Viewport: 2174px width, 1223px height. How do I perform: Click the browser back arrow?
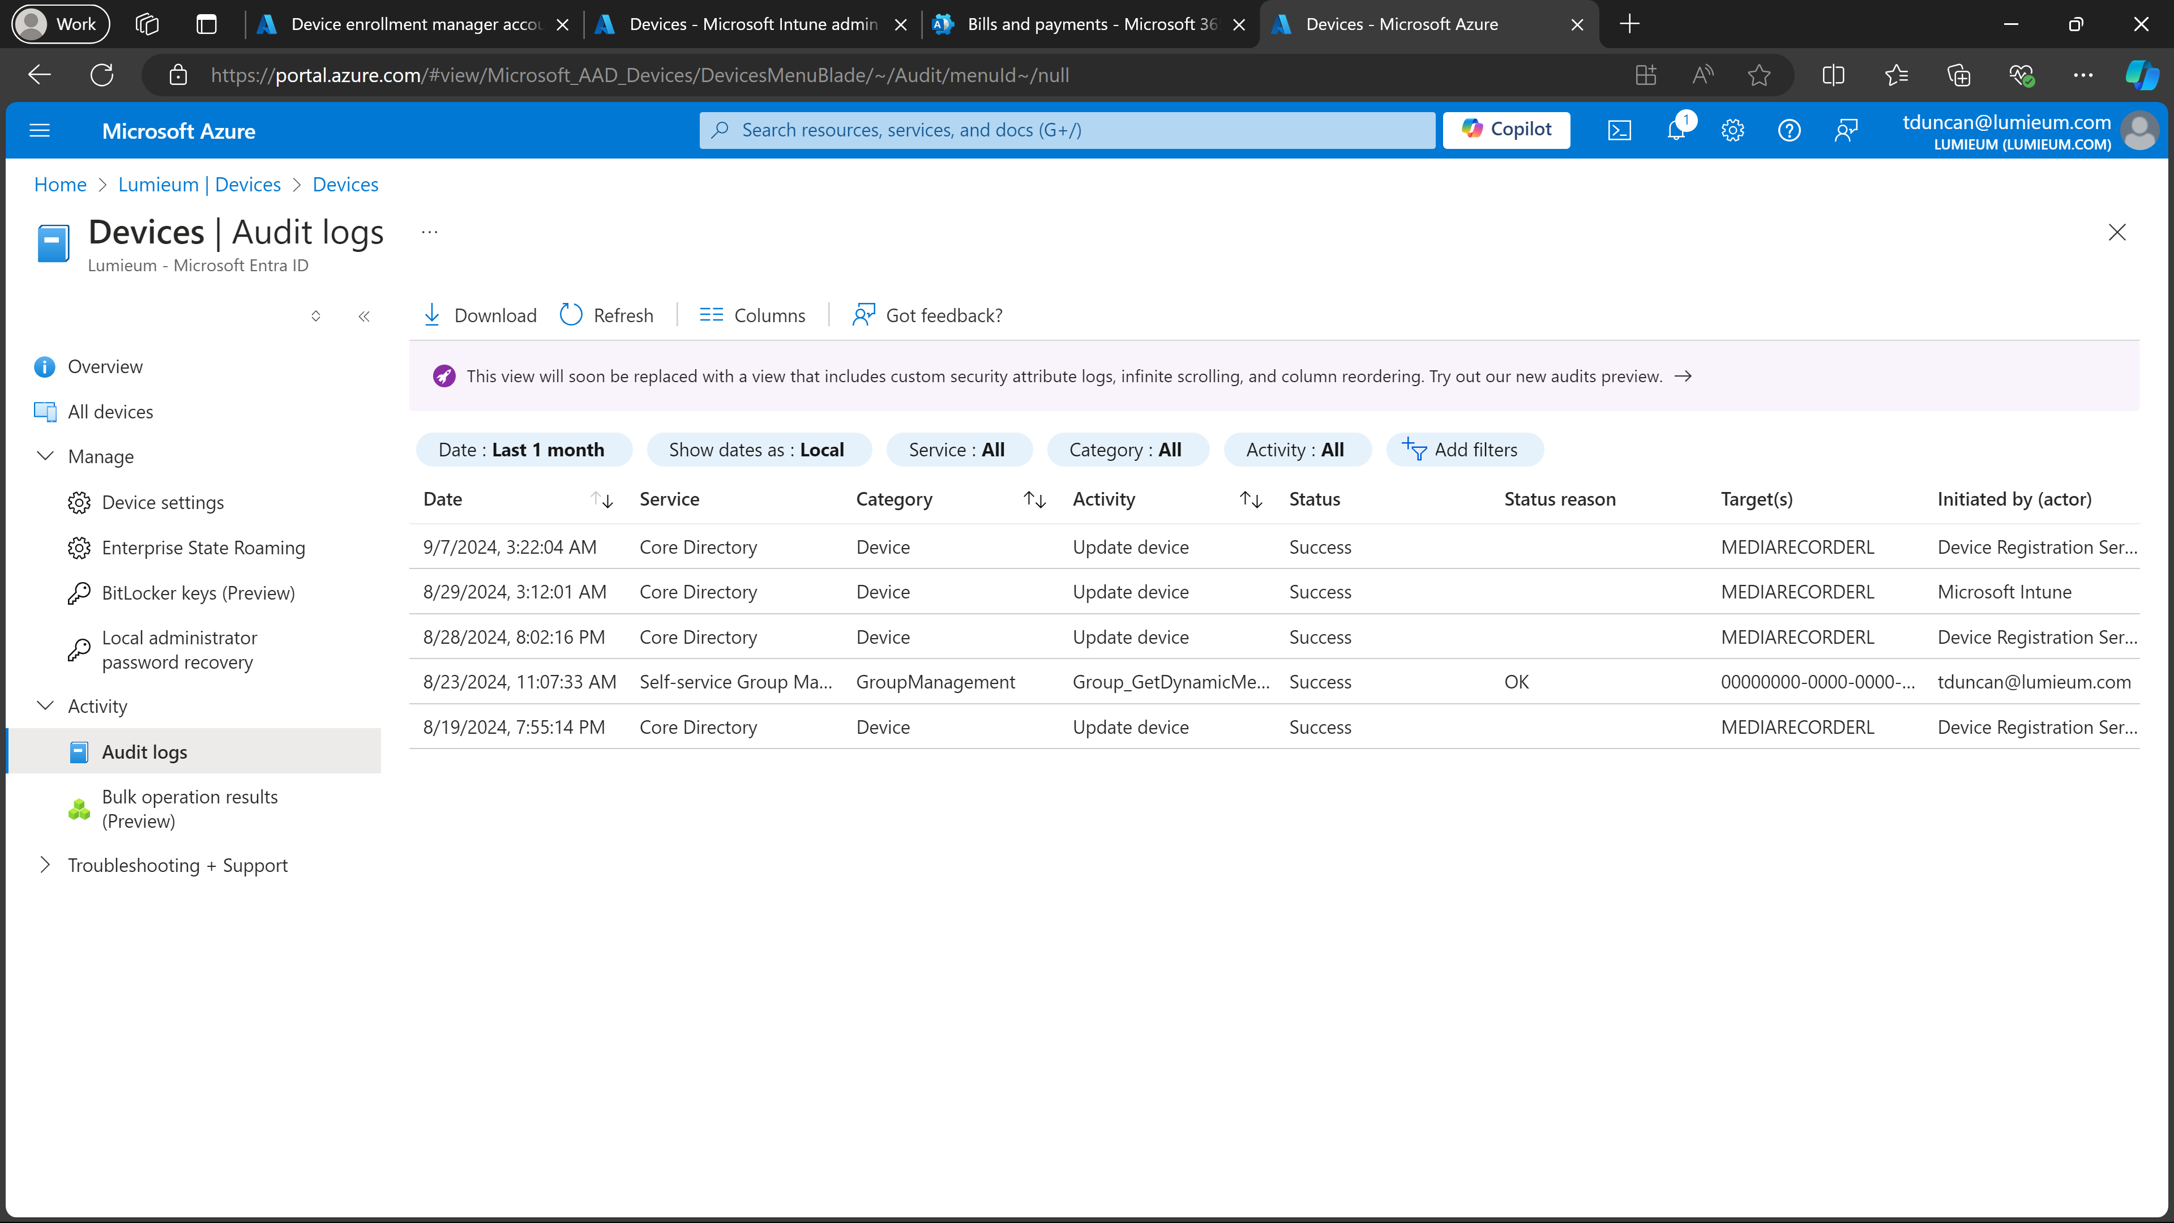coord(40,75)
